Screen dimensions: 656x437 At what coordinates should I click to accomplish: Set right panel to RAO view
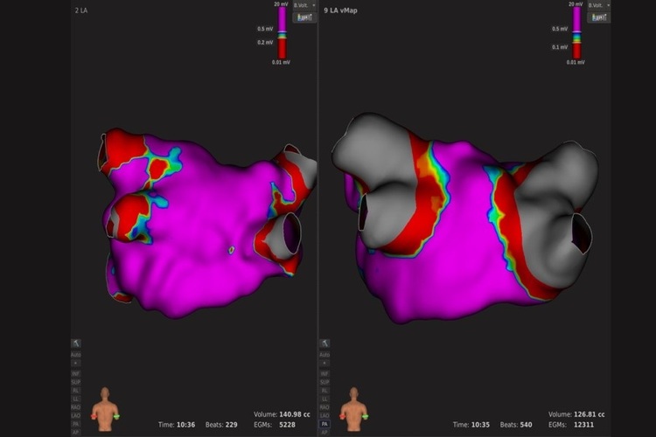pyautogui.click(x=325, y=406)
